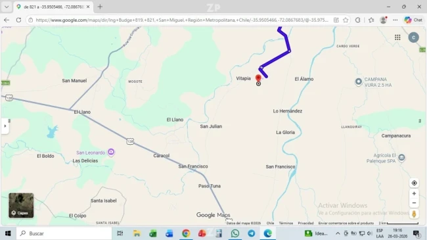The image size is (427, 240).
Task: Open WhatsApp from taskbar
Action: coord(235,233)
